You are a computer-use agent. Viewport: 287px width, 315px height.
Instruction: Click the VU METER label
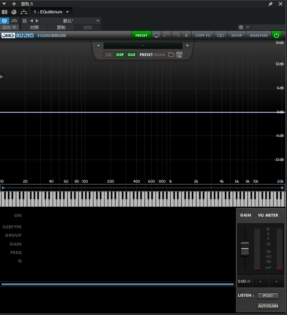[x=268, y=215]
